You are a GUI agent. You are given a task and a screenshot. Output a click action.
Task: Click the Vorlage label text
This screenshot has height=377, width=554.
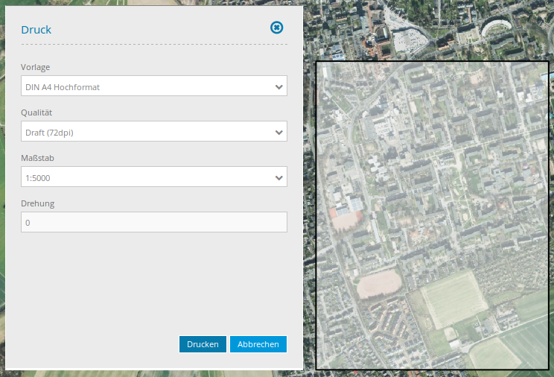(x=36, y=67)
